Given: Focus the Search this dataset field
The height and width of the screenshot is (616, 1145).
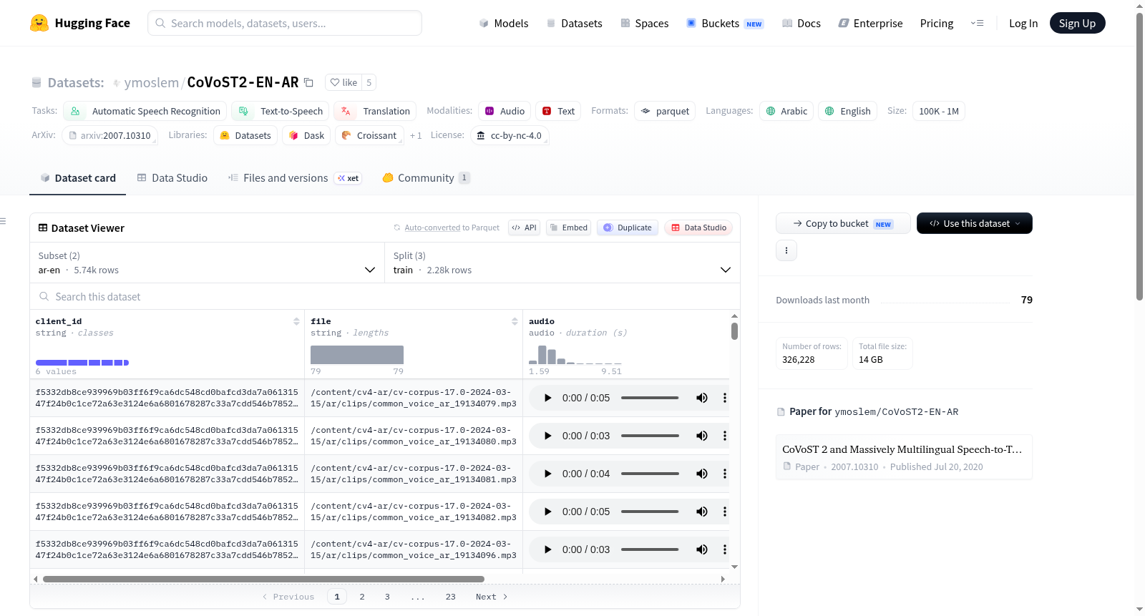Looking at the screenshot, I should (x=385, y=296).
